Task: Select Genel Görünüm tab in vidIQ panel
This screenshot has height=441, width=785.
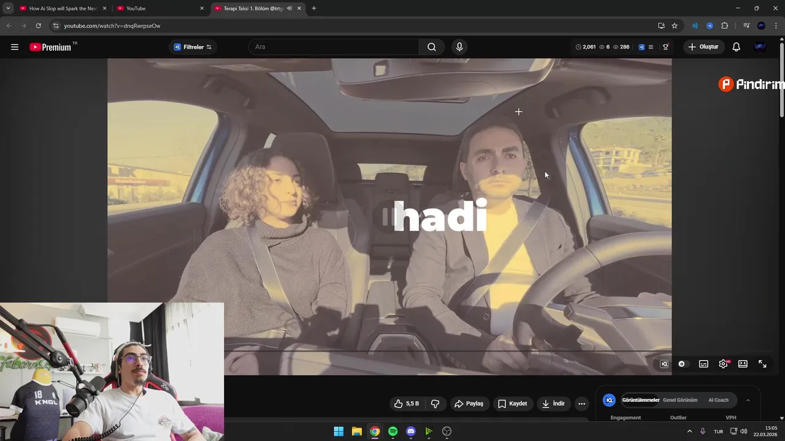Action: click(680, 400)
